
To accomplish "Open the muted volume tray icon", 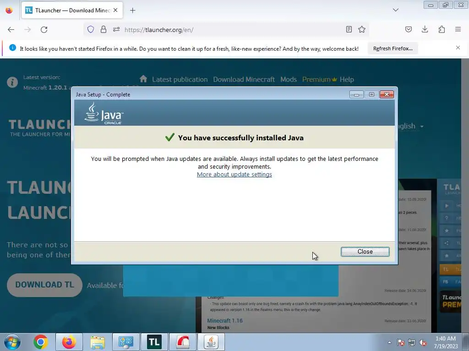I will pyautogui.click(x=423, y=342).
